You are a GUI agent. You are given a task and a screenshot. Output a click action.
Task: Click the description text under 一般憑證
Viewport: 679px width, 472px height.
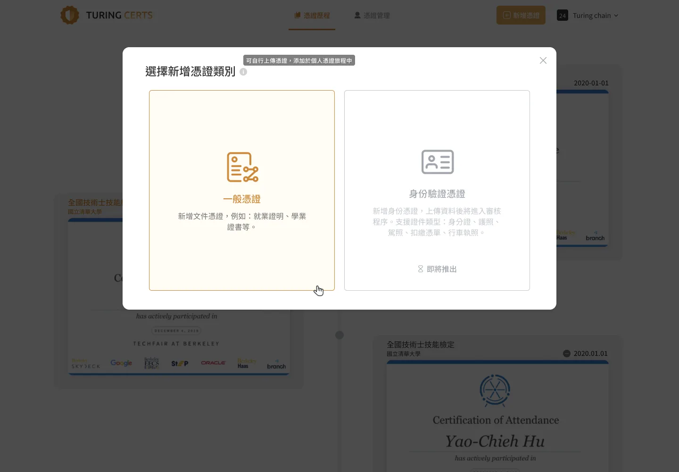point(242,221)
